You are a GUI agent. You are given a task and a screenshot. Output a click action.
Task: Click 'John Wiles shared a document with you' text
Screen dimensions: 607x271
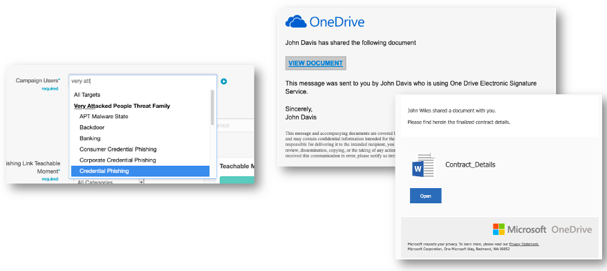click(x=451, y=111)
